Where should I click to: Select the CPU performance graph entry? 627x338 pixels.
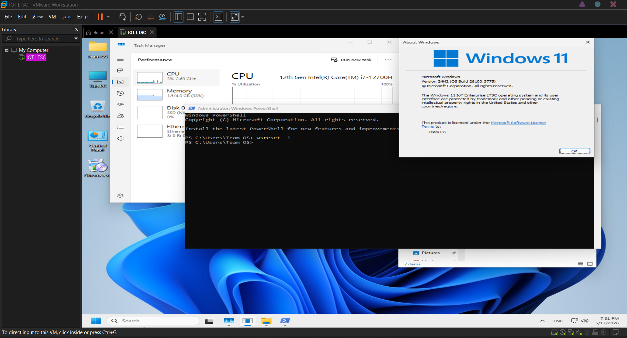[x=176, y=78]
